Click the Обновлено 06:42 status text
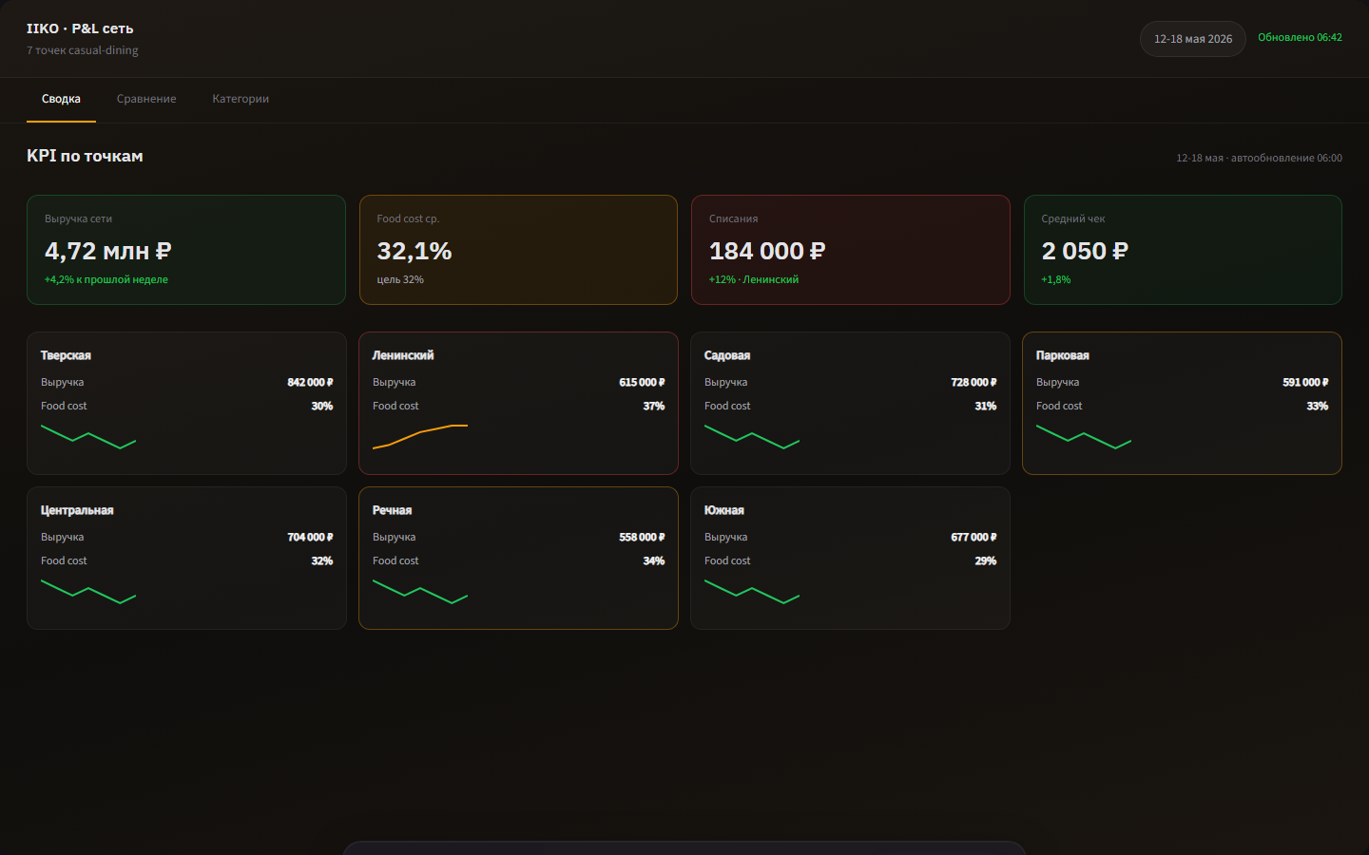The width and height of the screenshot is (1369, 855). point(1300,38)
